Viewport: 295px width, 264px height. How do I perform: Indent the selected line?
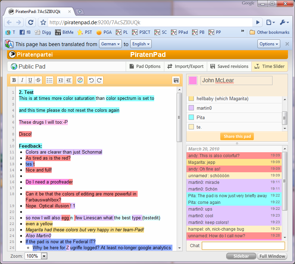61,80
